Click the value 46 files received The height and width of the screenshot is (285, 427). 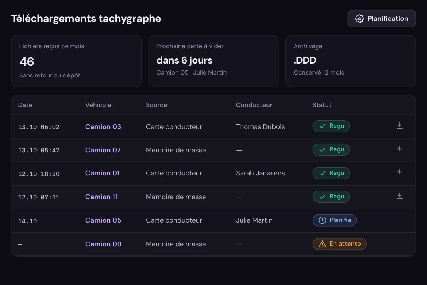27,62
